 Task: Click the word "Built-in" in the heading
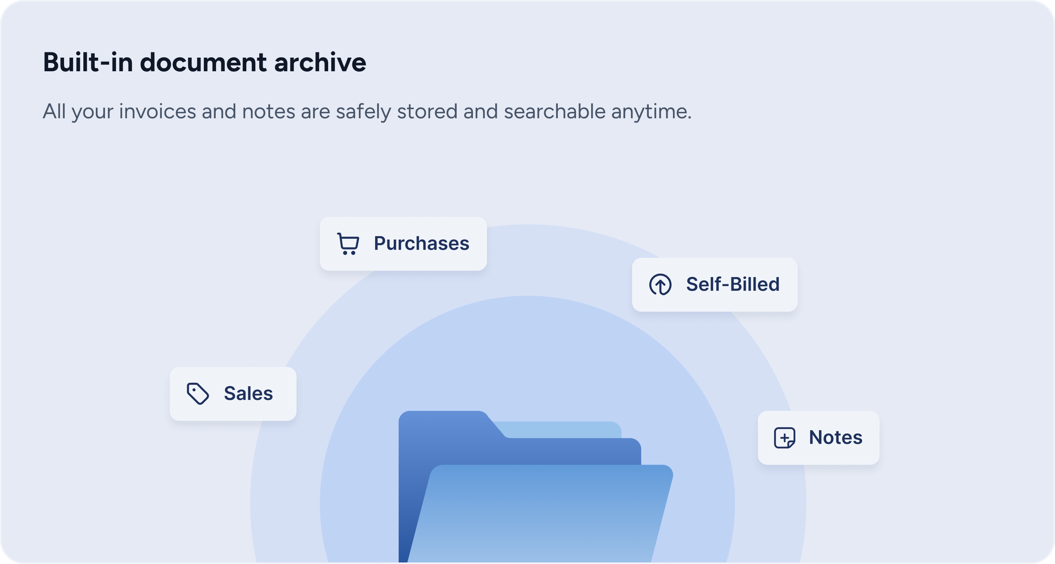click(x=88, y=63)
